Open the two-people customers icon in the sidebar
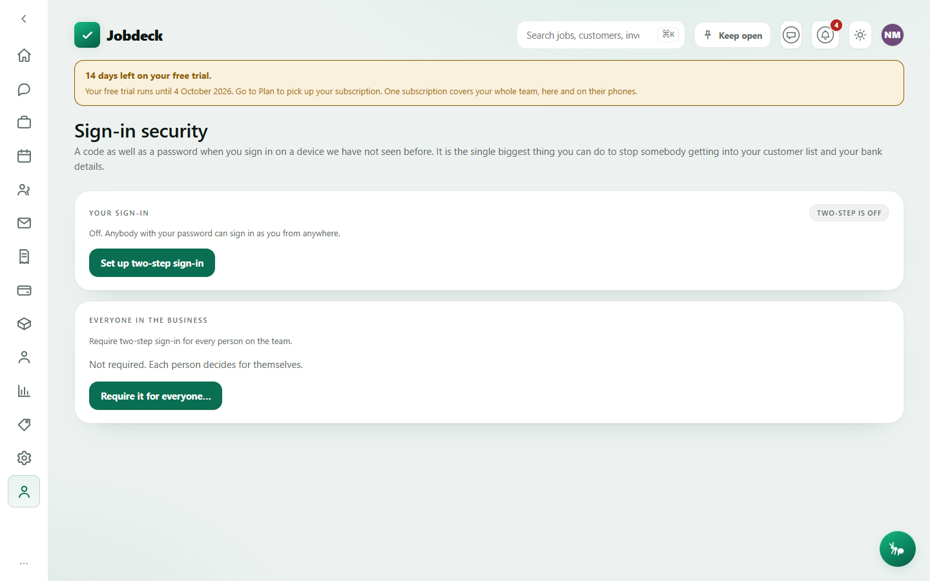 click(x=24, y=190)
